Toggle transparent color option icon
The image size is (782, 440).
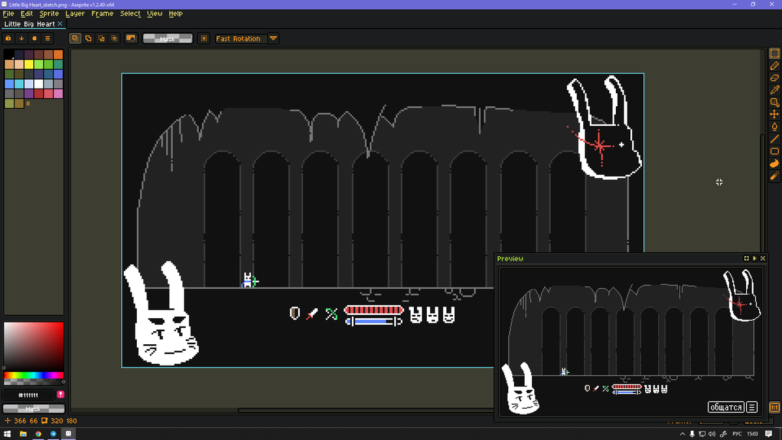point(131,38)
